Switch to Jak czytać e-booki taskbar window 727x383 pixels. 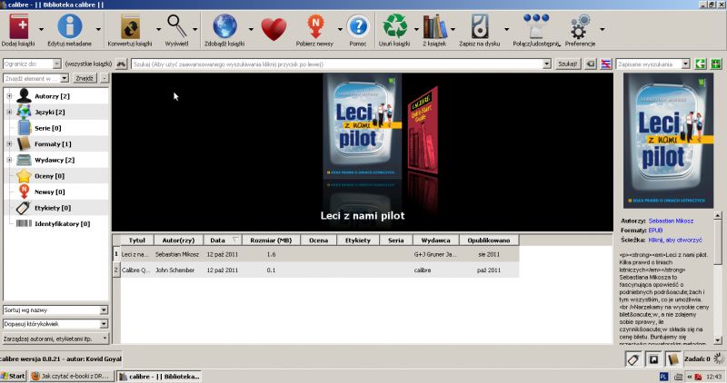[71, 376]
